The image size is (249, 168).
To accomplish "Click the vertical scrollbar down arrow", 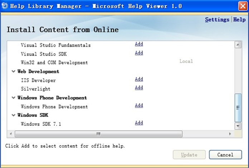I will 238,126.
